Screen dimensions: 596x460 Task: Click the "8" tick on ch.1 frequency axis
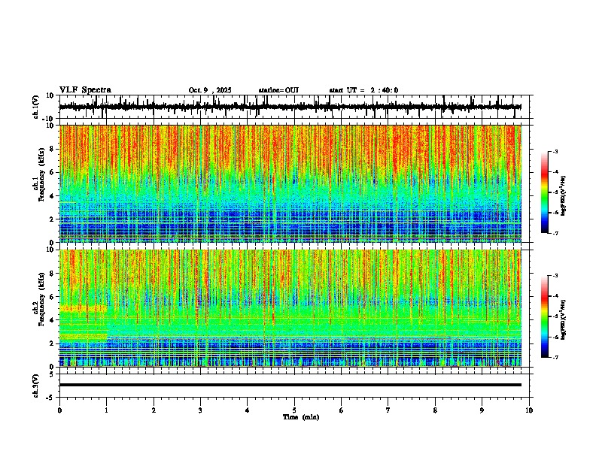52,149
